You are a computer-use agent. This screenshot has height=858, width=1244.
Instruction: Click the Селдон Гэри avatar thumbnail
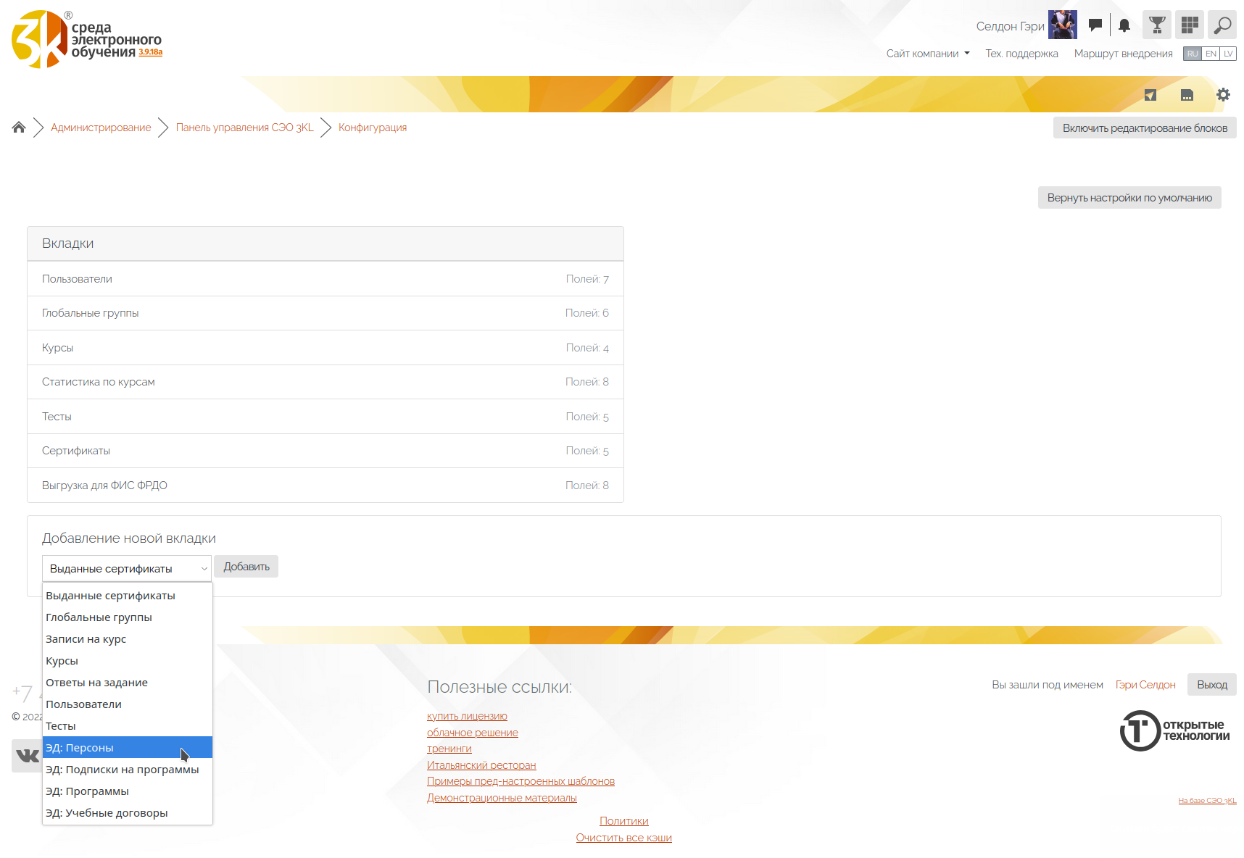[1062, 25]
